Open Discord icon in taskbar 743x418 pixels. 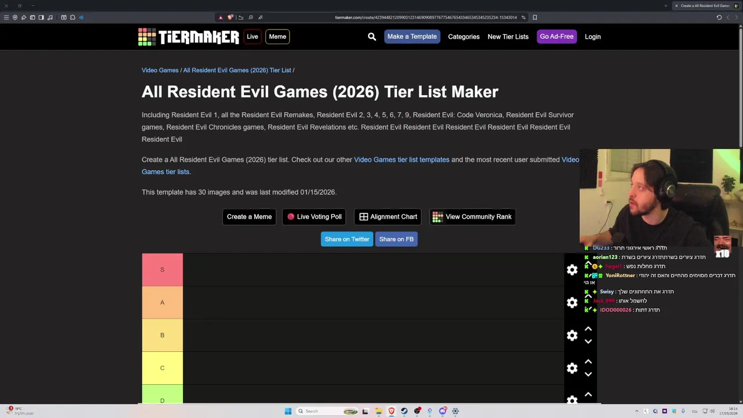[442, 411]
